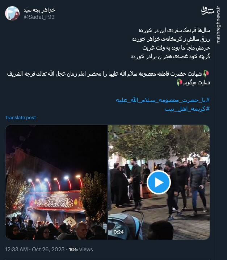The image size is (227, 260).
Task: Click the 0:24 video duration badge
Action: click(x=118, y=232)
